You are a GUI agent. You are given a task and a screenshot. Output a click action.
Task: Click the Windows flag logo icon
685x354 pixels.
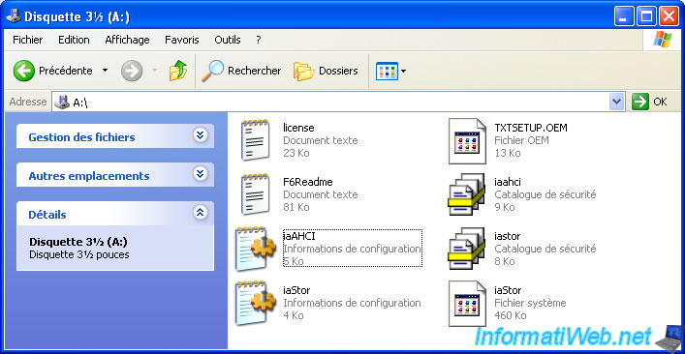(663, 40)
